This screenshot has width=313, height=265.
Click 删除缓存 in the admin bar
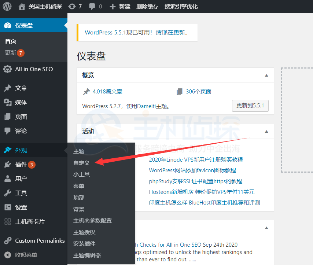click(147, 6)
